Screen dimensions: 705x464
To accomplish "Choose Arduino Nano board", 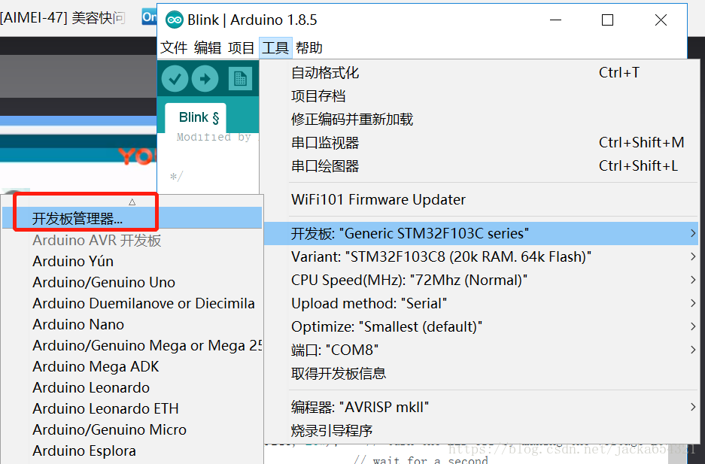I will [x=132, y=324].
